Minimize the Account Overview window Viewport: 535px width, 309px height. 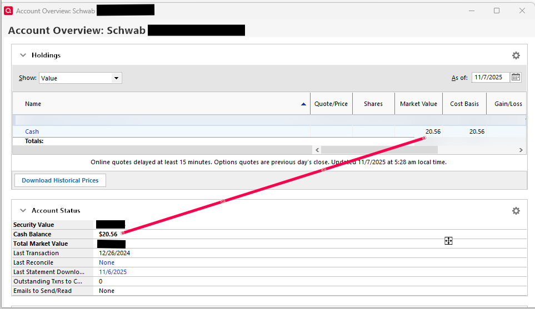472,11
